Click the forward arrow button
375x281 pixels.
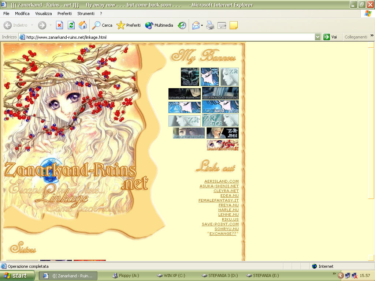point(42,25)
